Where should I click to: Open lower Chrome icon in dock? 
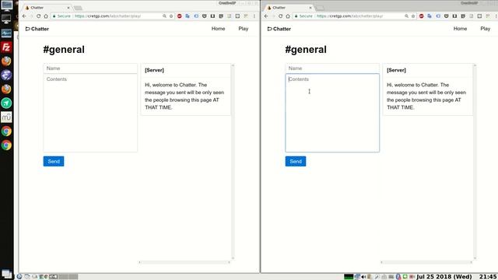pyautogui.click(x=6, y=145)
